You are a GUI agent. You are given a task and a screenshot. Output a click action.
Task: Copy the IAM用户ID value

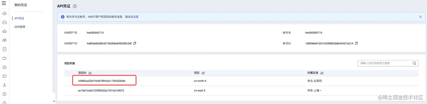(x=135, y=43)
